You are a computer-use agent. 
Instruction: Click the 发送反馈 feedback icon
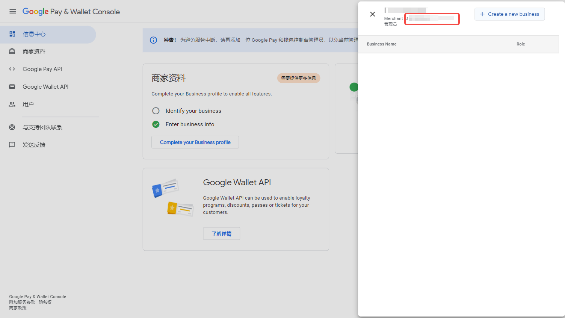pyautogui.click(x=12, y=145)
